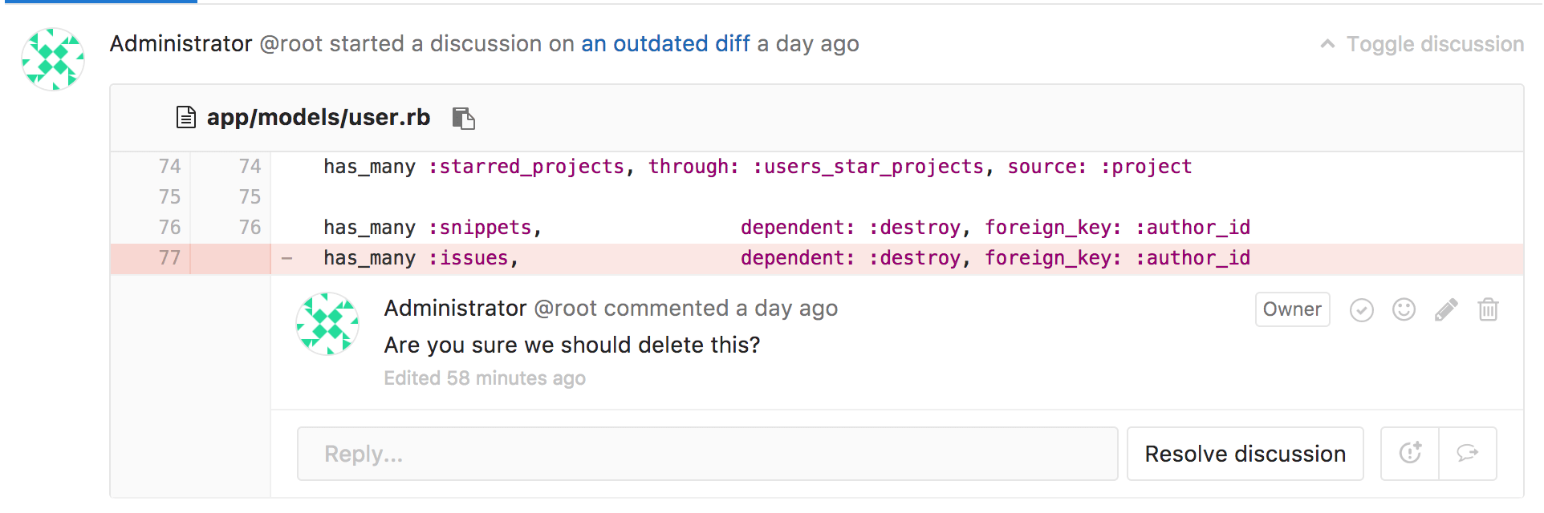The width and height of the screenshot is (1544, 513).
Task: Add emoji reaction to the comment
Action: coord(1404,309)
